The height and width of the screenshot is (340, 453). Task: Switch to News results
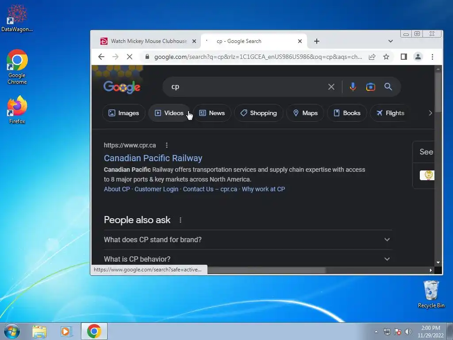point(212,113)
